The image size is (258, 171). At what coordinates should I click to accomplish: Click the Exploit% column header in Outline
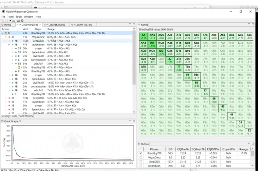(x=228, y=149)
